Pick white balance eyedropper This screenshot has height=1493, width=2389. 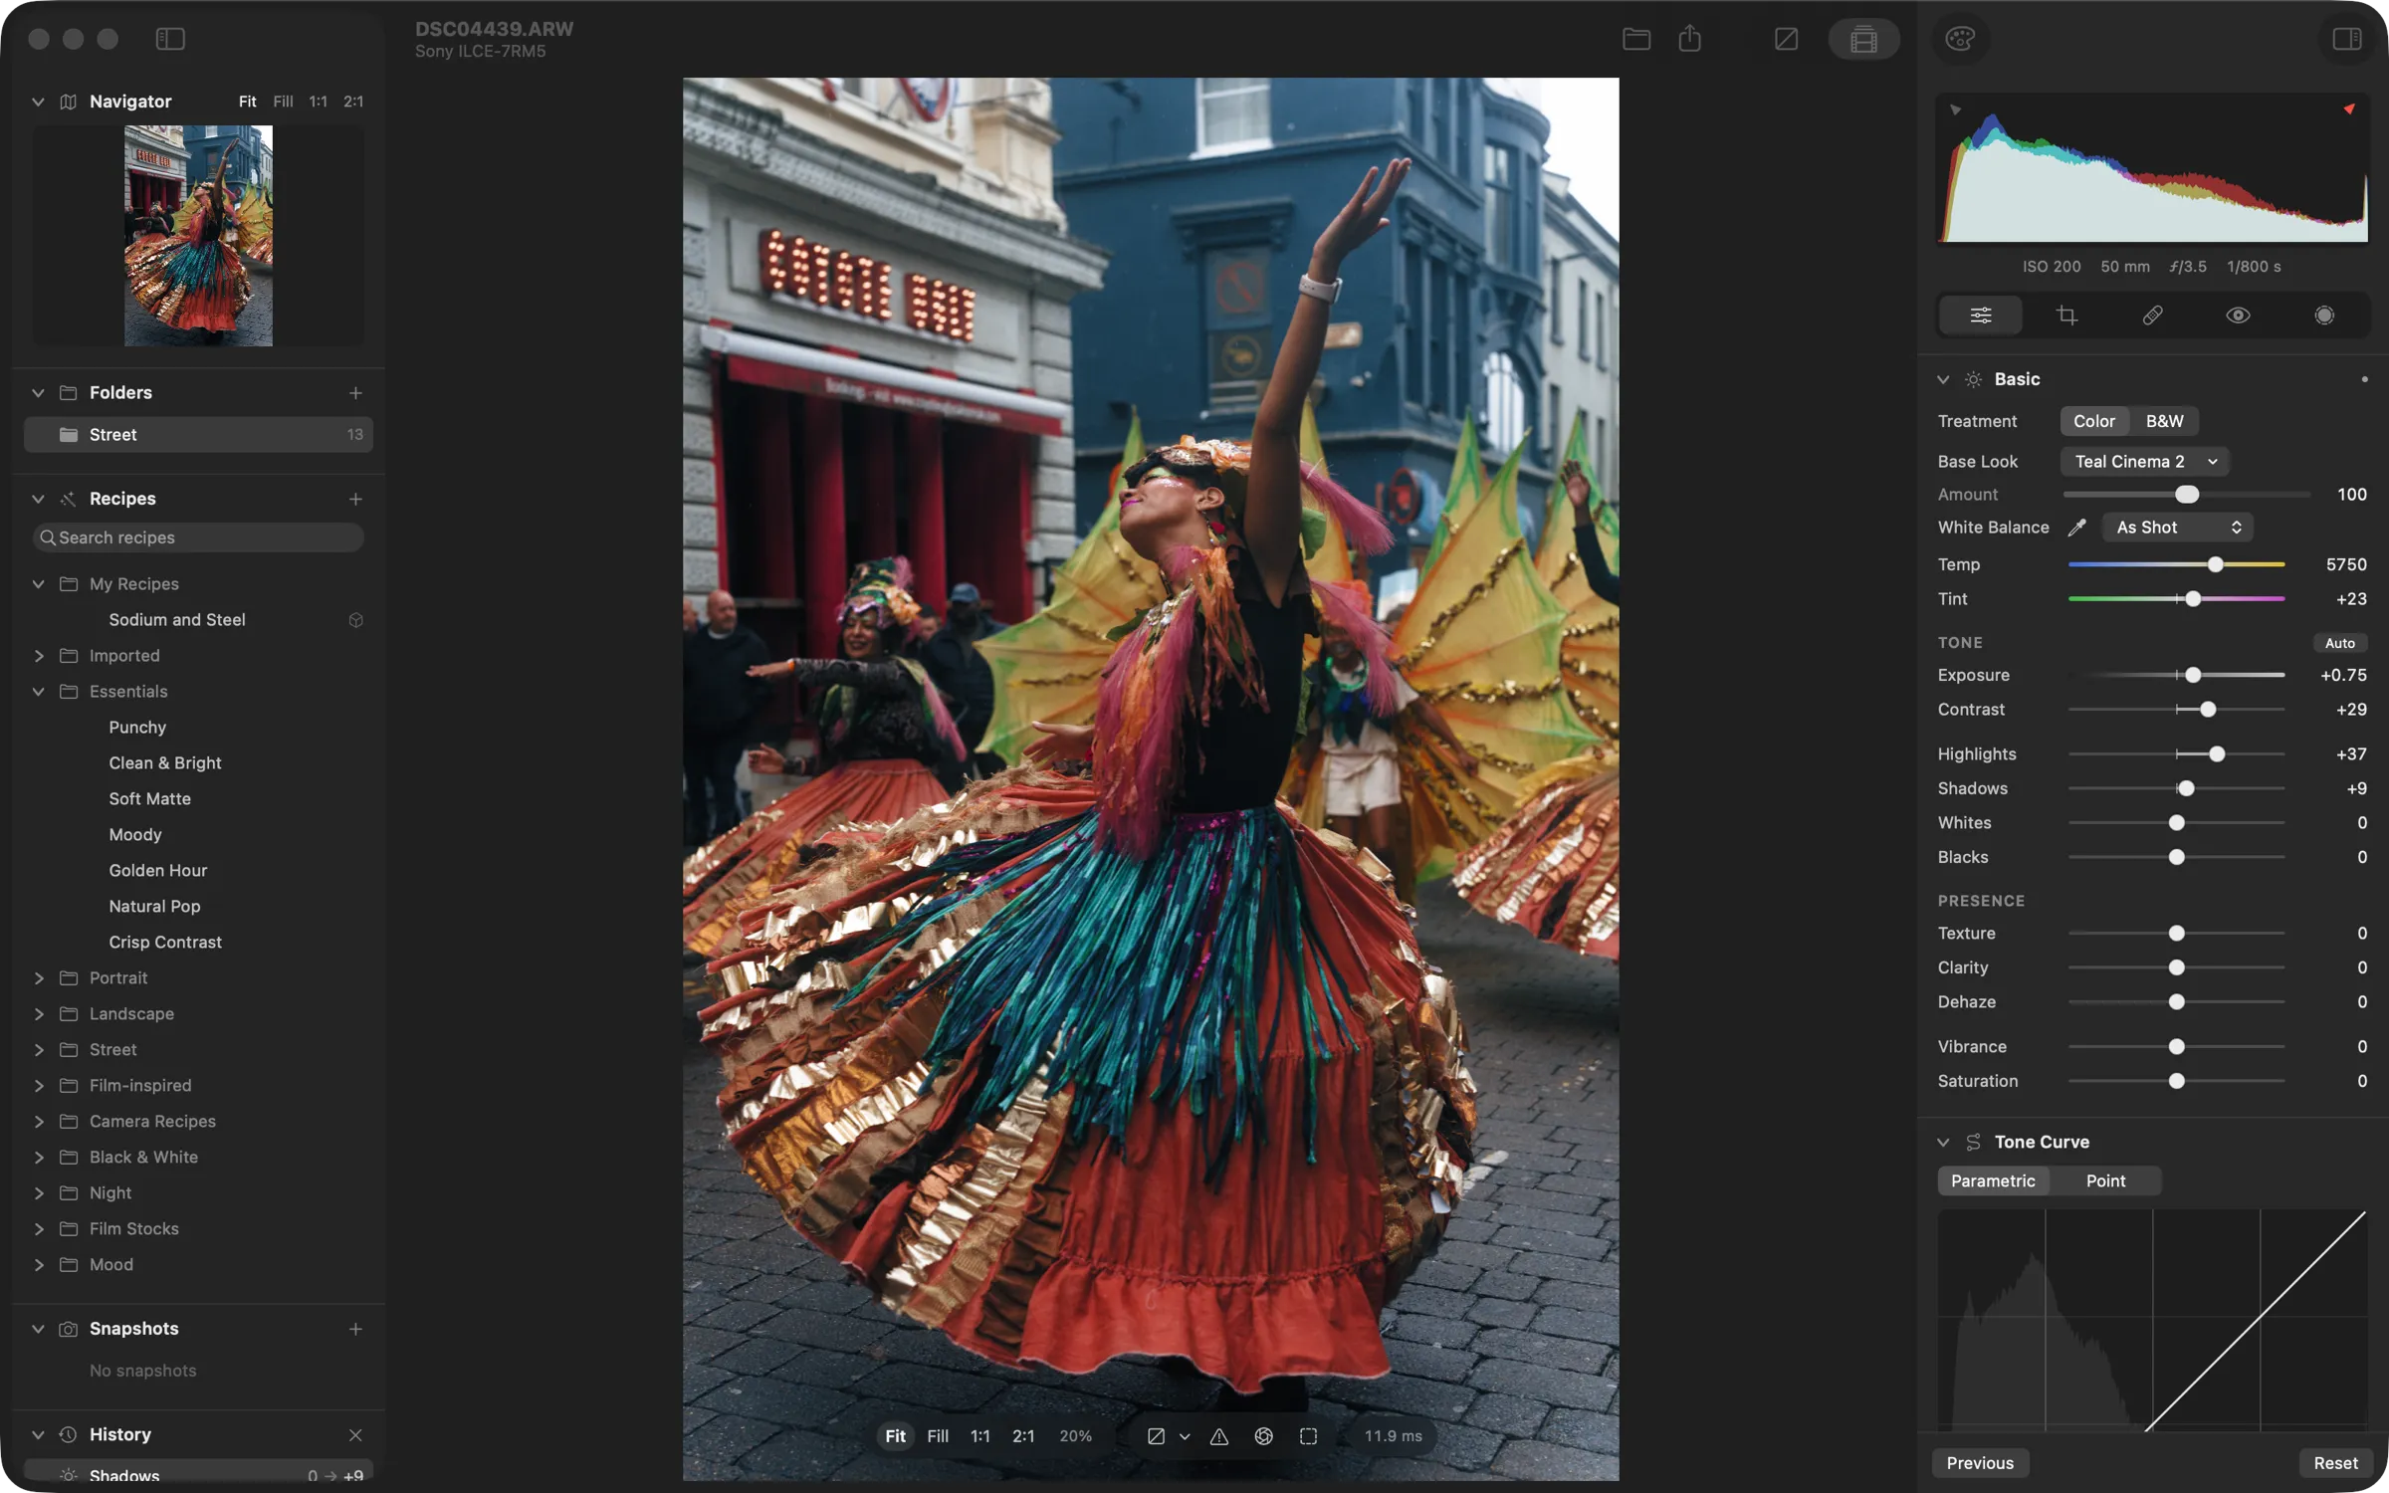point(2076,528)
